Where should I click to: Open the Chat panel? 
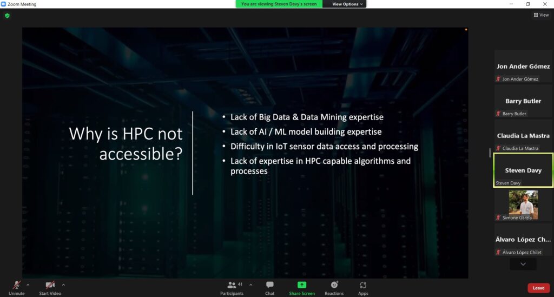(x=269, y=288)
